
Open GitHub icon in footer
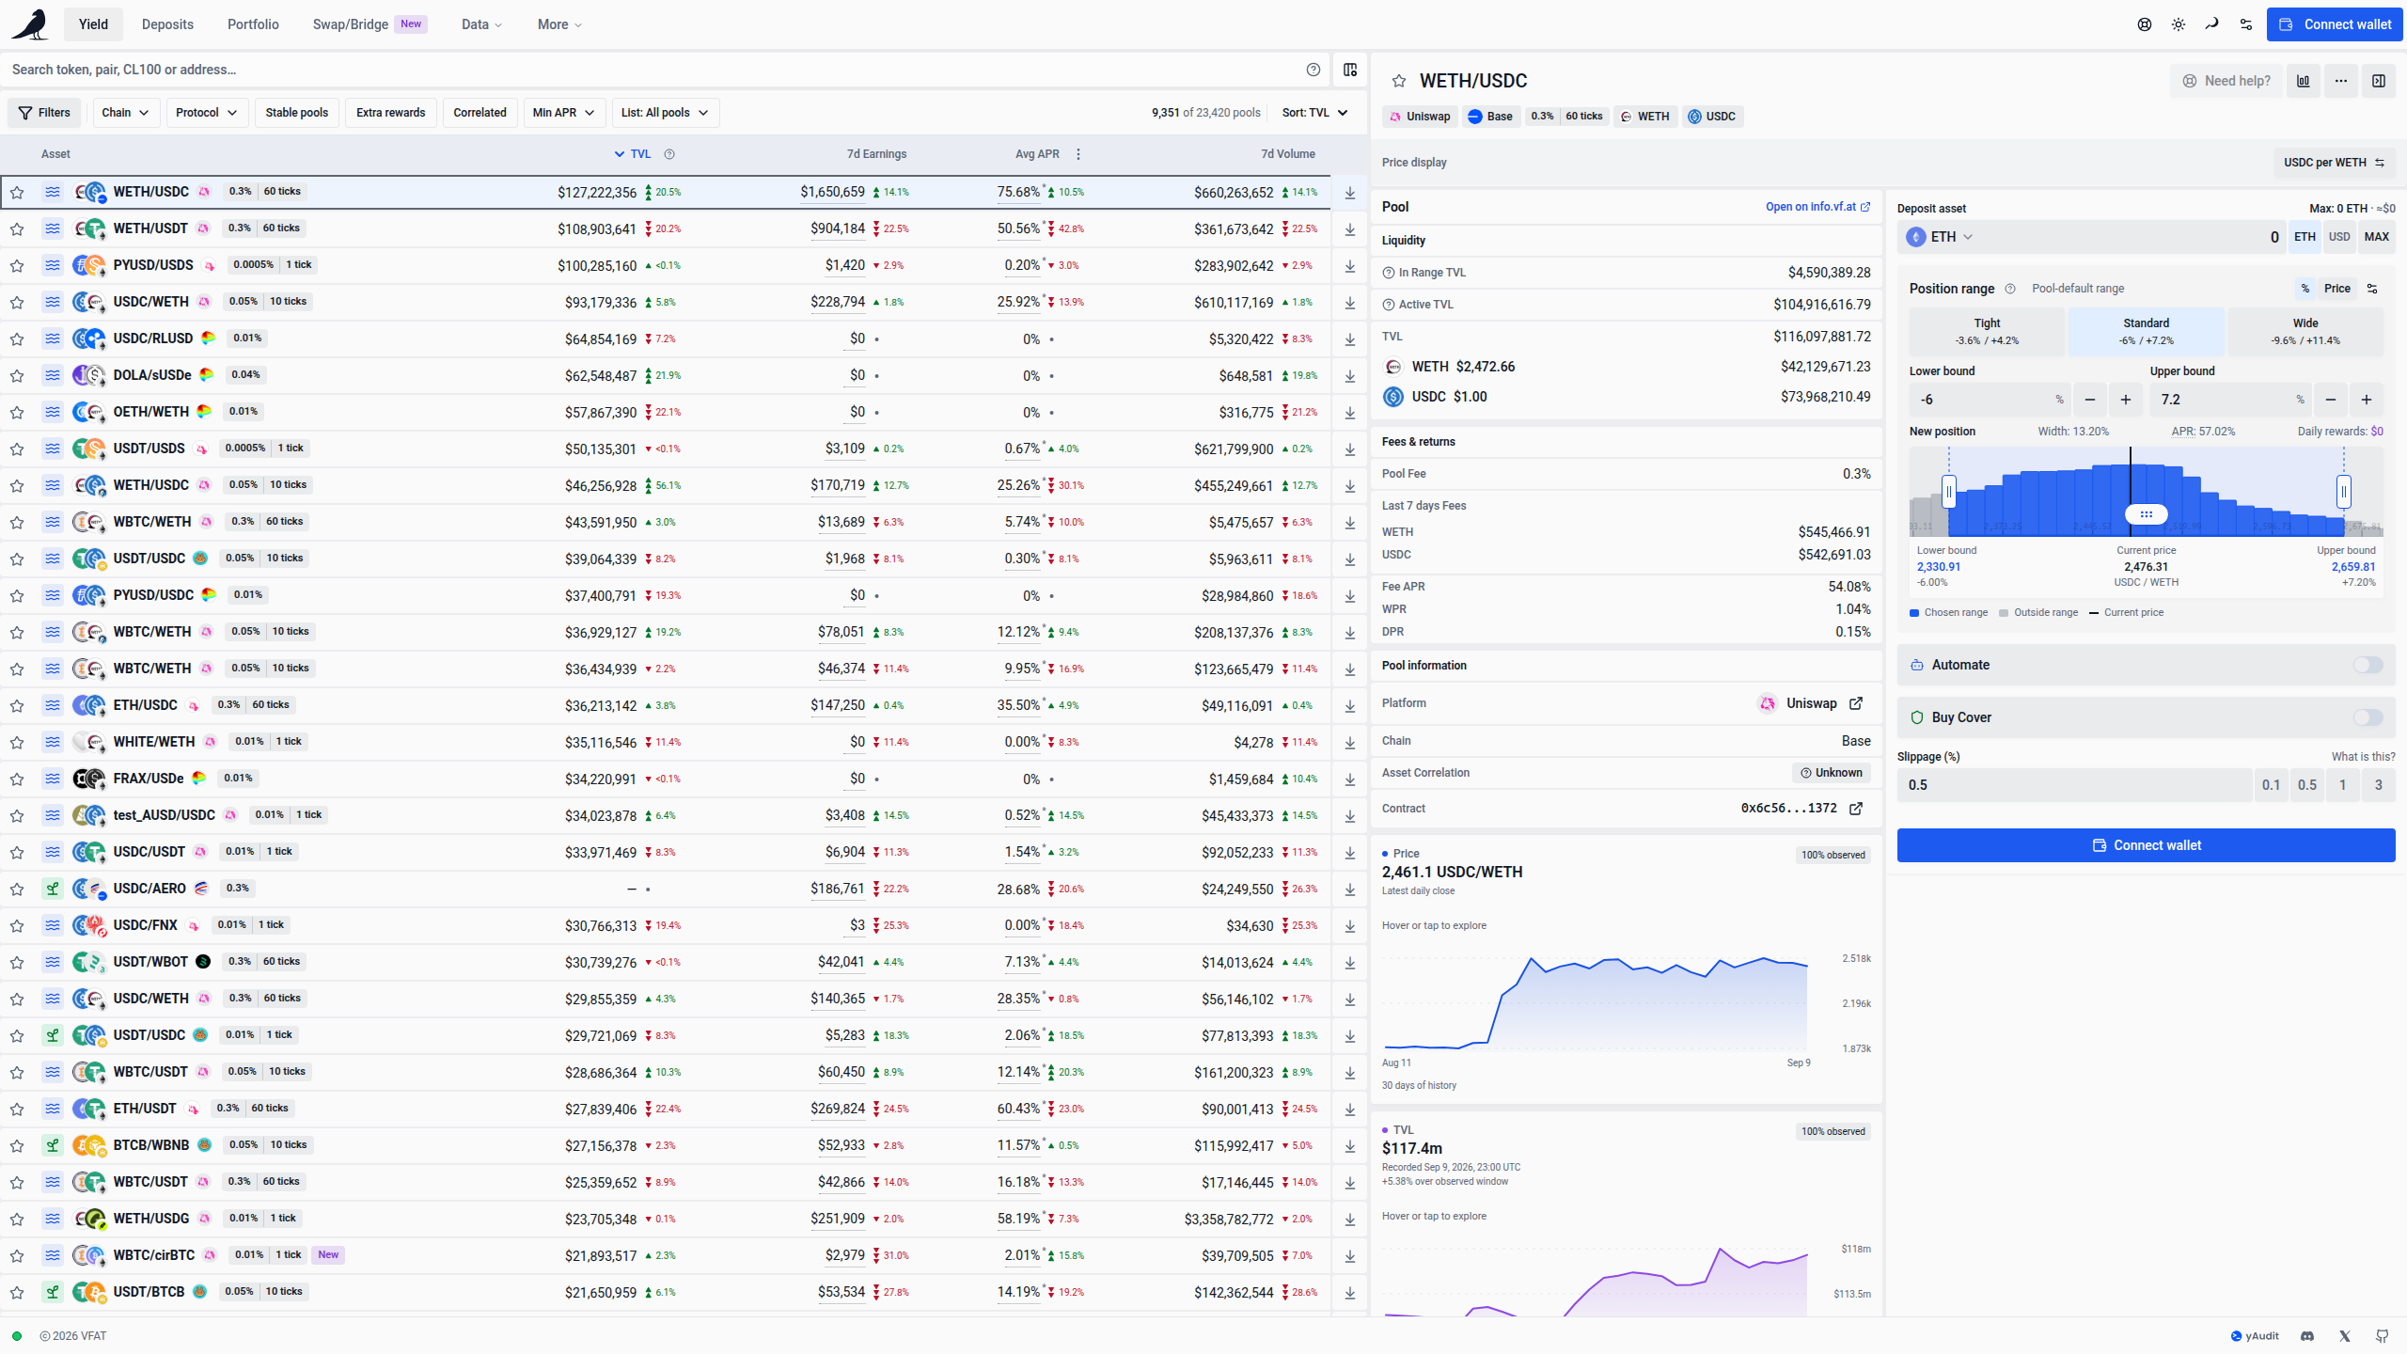click(x=2383, y=1336)
